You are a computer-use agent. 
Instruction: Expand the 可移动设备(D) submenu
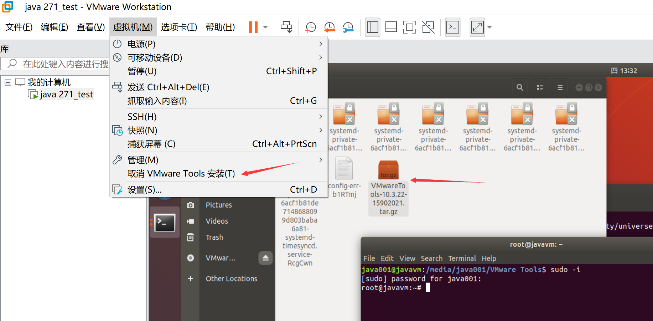click(219, 58)
